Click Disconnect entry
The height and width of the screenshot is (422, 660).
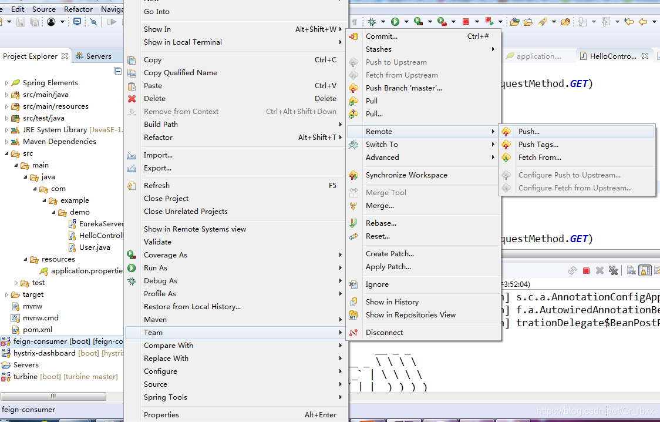coord(423,333)
